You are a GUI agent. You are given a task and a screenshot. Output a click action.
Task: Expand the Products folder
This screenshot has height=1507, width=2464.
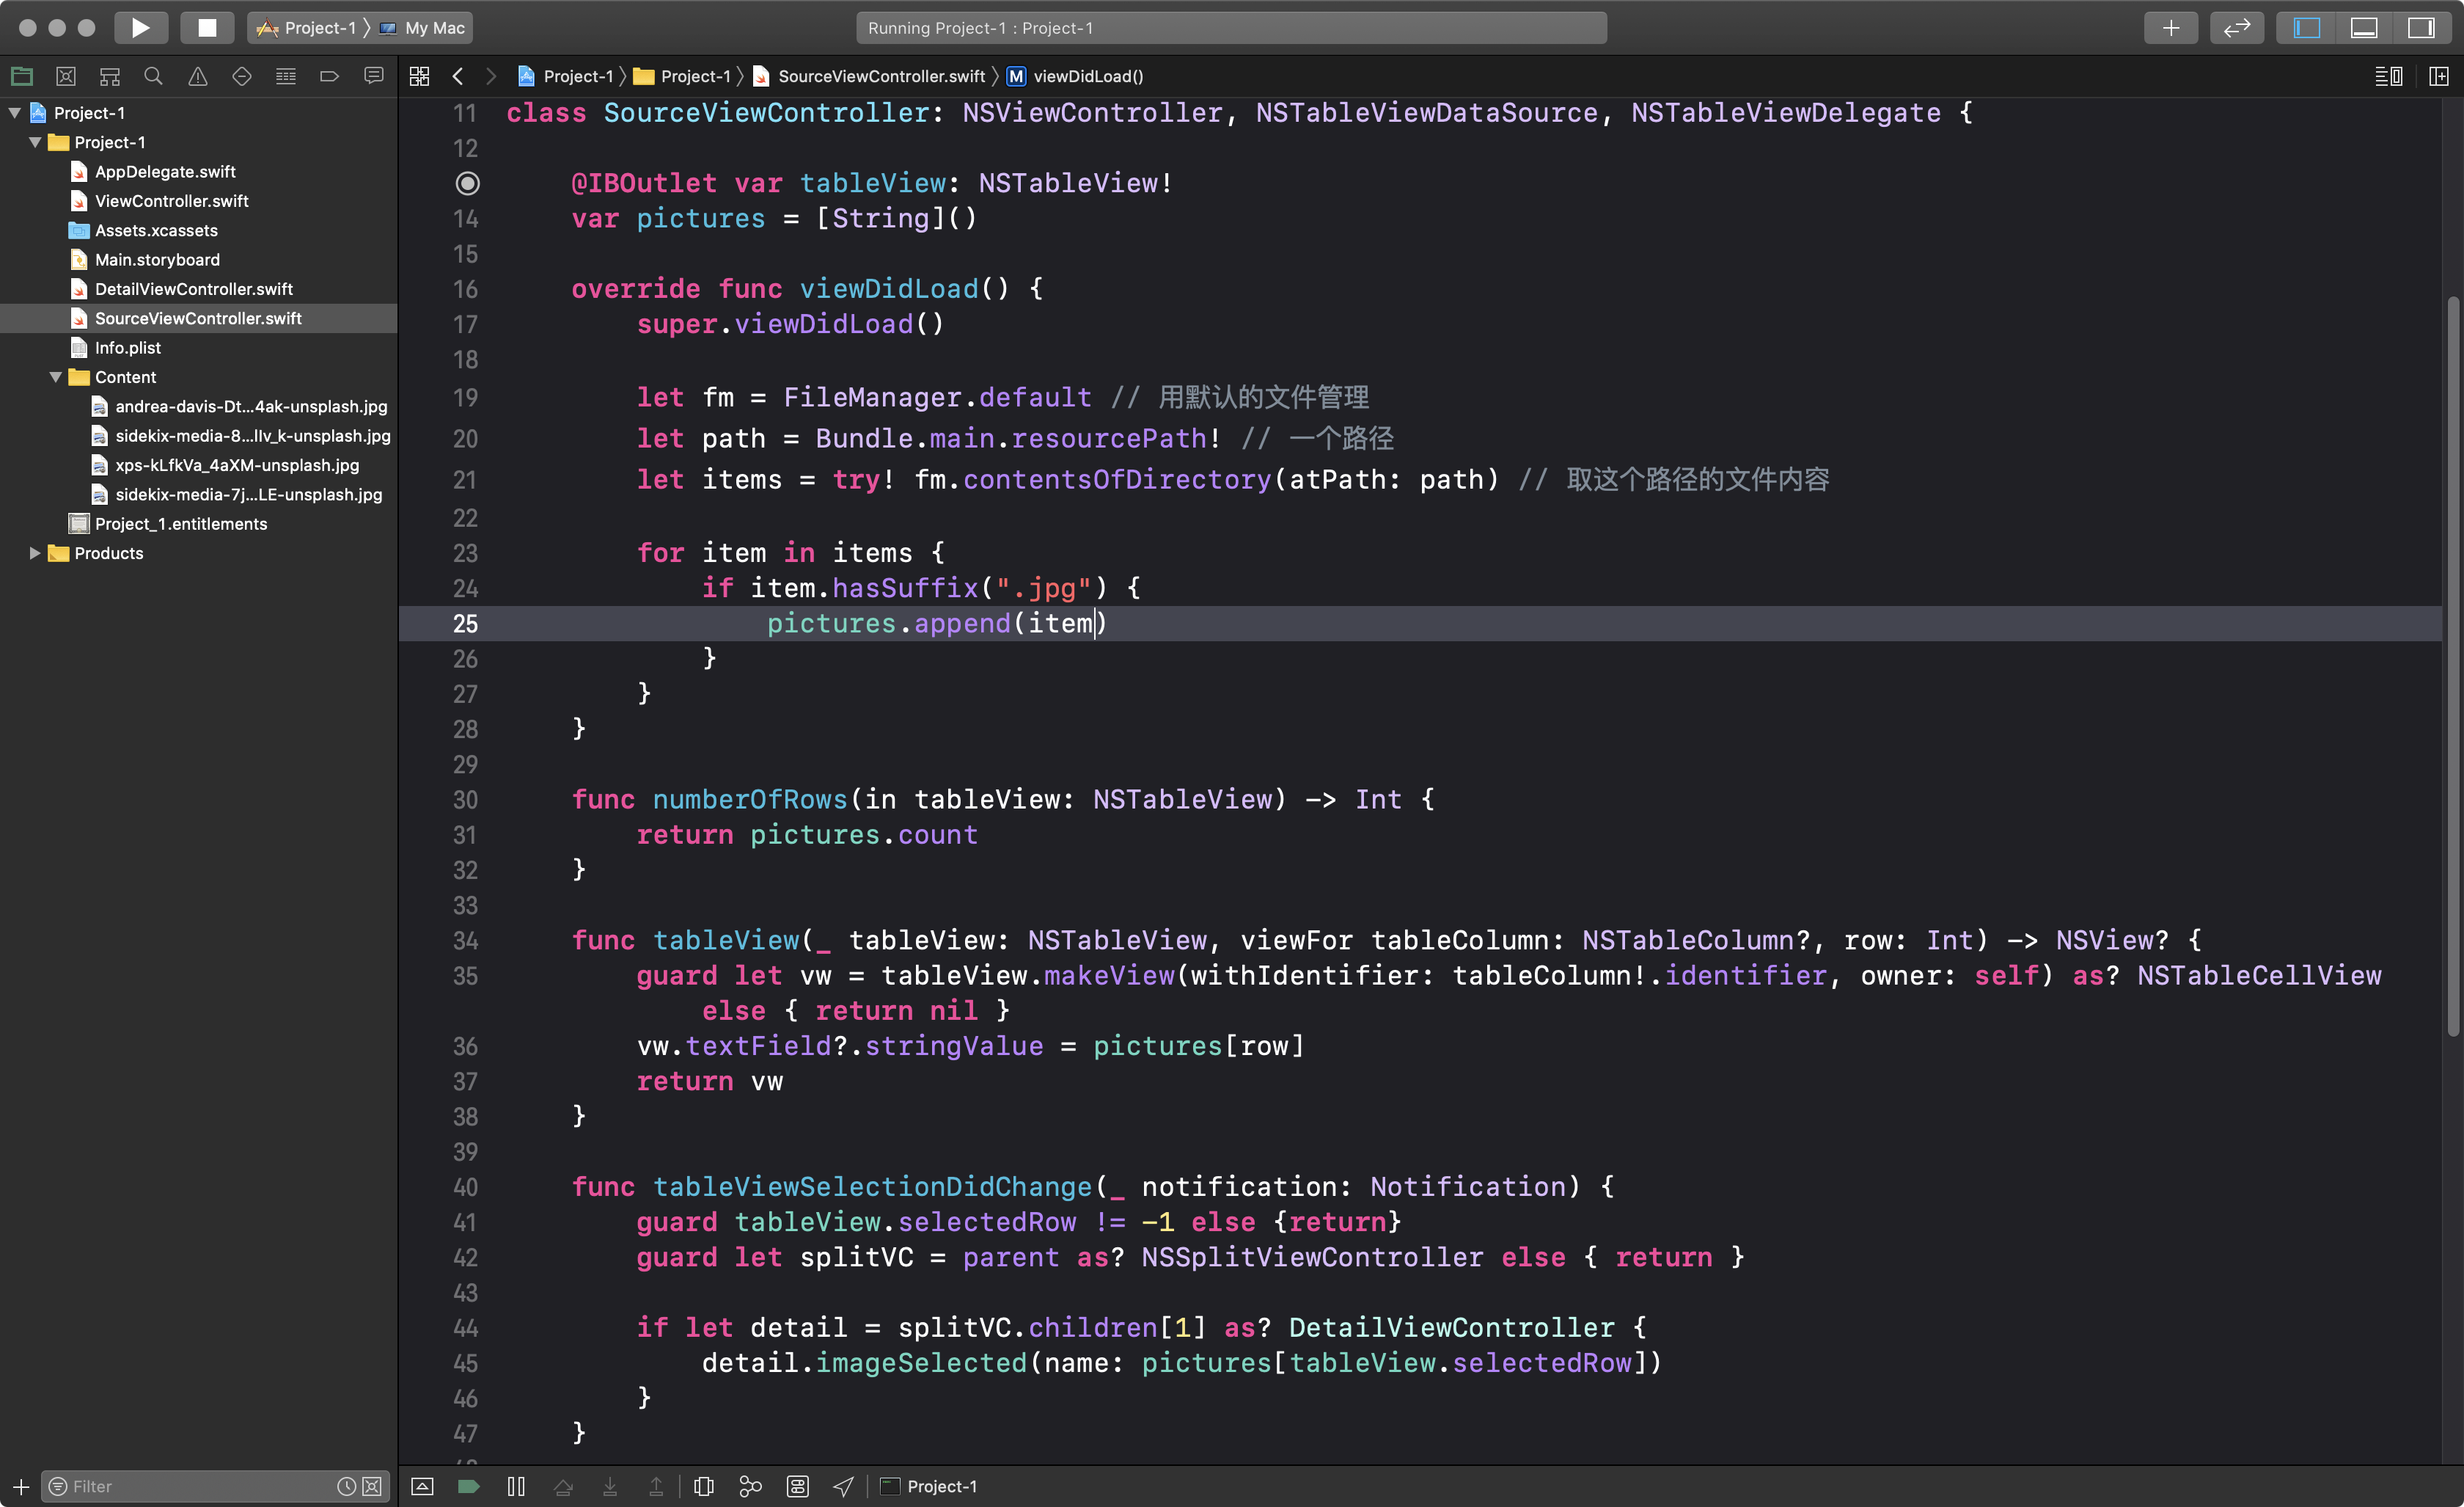coord(35,553)
